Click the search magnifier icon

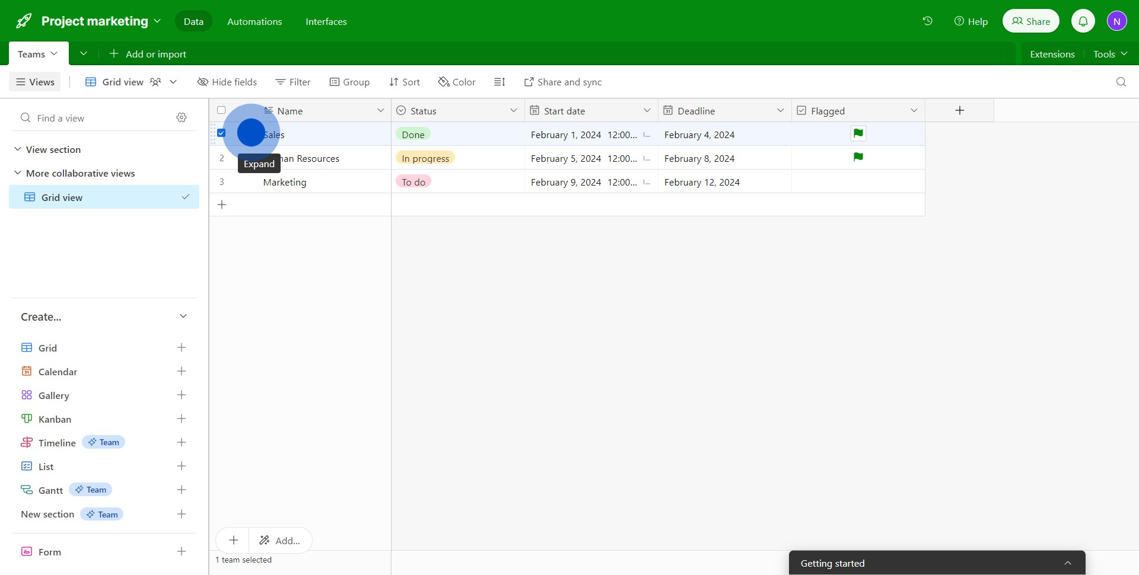coord(1121,82)
